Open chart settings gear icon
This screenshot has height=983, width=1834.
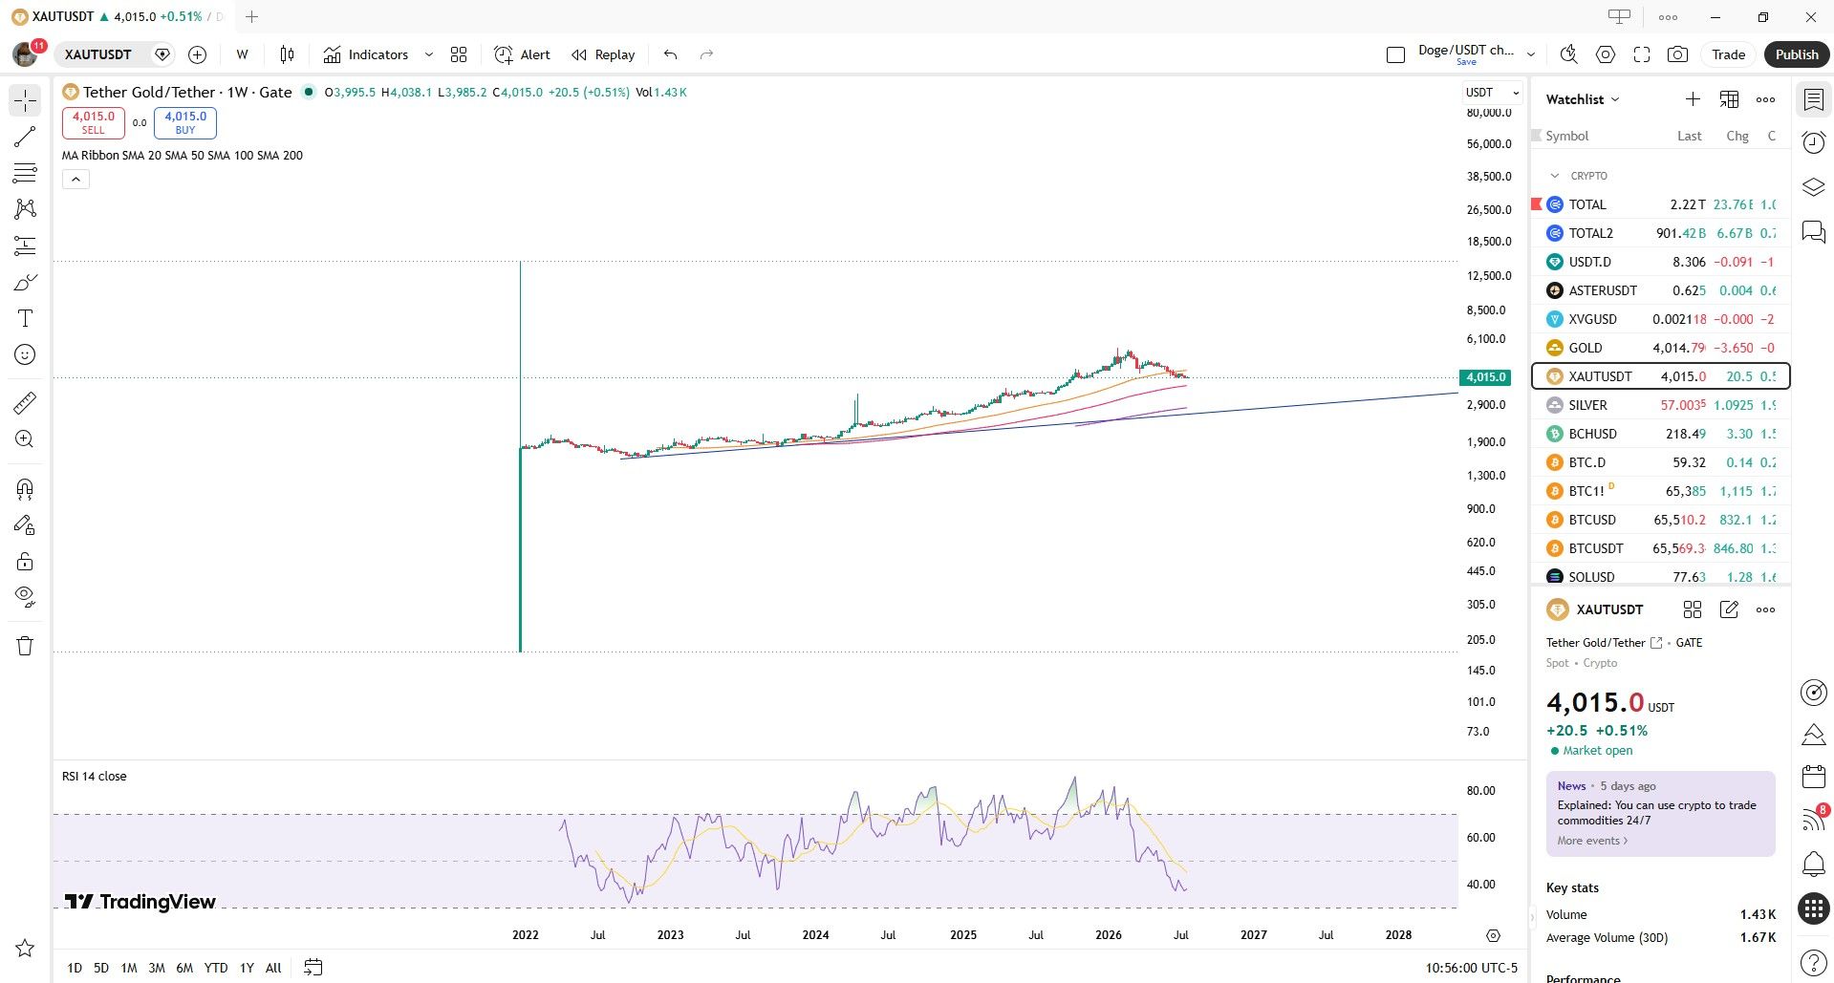pos(1606,54)
